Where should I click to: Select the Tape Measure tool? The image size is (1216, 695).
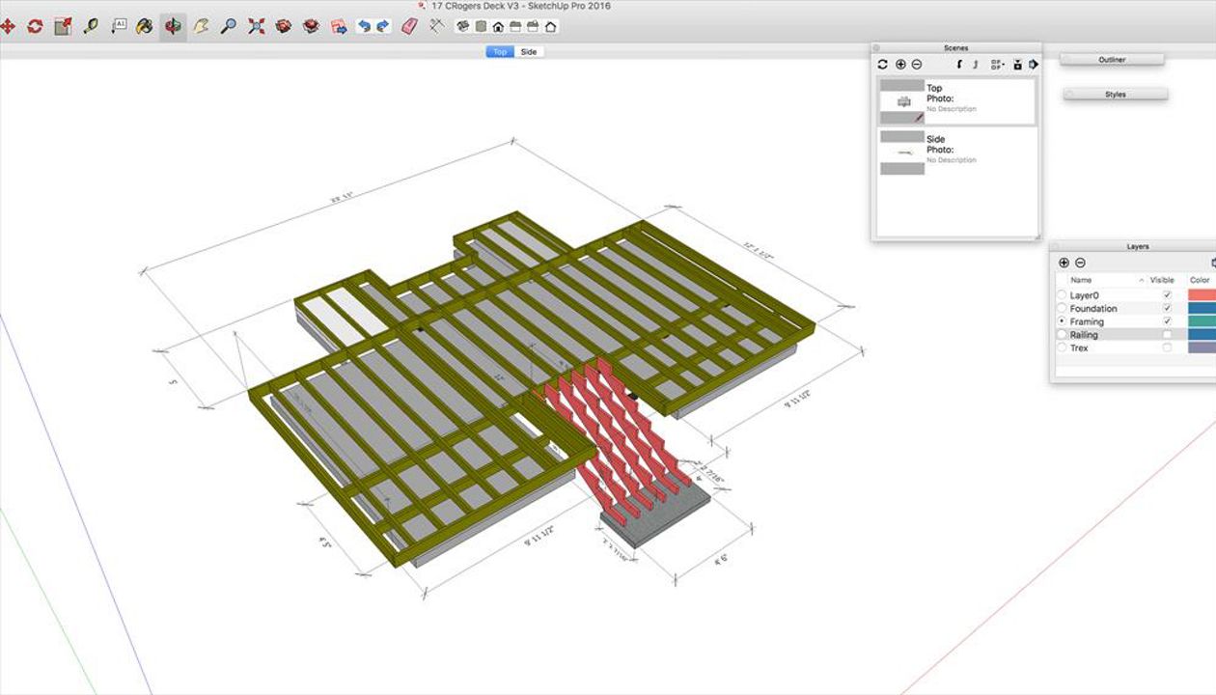[90, 27]
